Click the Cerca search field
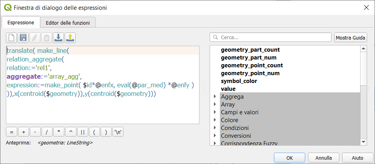 pos(270,38)
